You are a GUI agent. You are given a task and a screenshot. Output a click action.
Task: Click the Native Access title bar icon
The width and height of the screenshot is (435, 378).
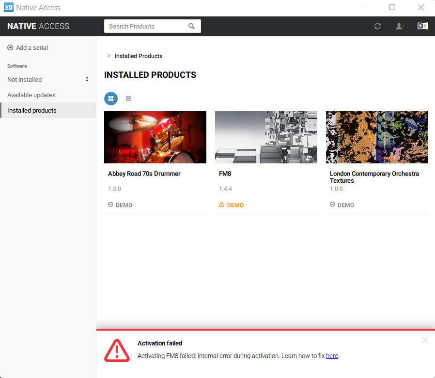point(9,7)
